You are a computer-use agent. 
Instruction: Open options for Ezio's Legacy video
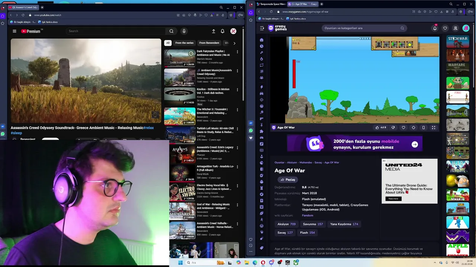[x=237, y=148]
